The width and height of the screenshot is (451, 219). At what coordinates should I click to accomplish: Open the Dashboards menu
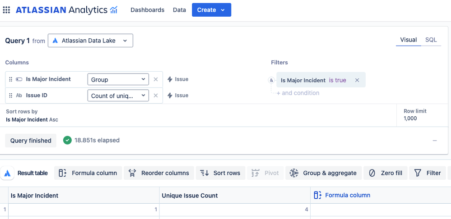click(x=147, y=10)
